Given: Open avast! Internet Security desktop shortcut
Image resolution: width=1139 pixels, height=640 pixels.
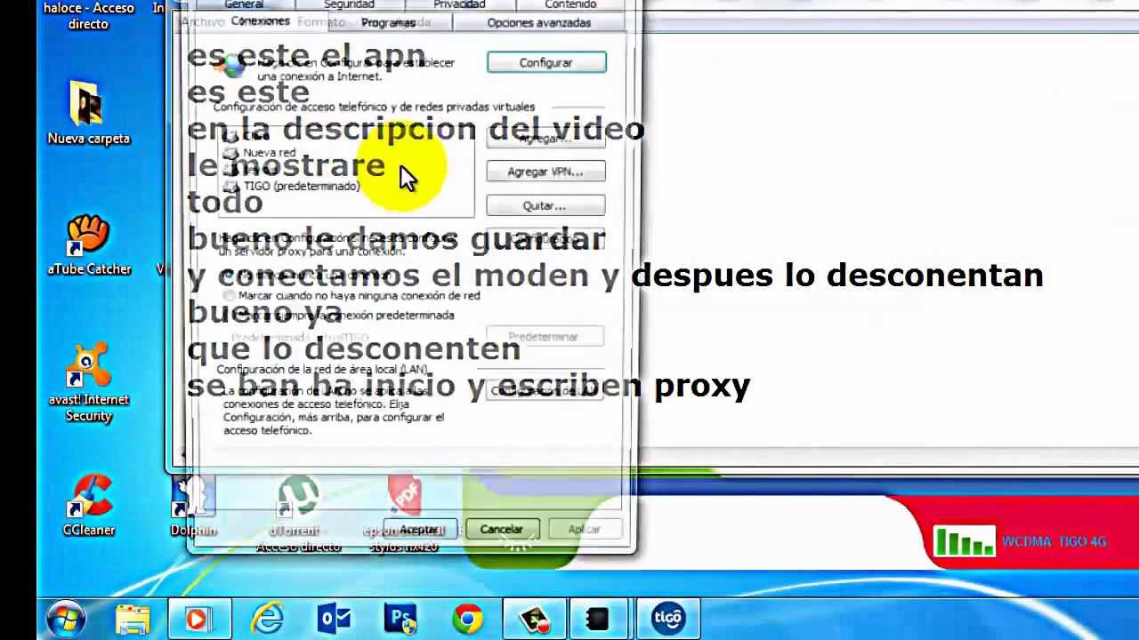Looking at the screenshot, I should 88,382.
